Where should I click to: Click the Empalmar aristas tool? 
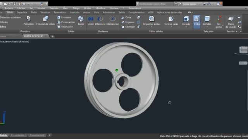coord(152,20)
